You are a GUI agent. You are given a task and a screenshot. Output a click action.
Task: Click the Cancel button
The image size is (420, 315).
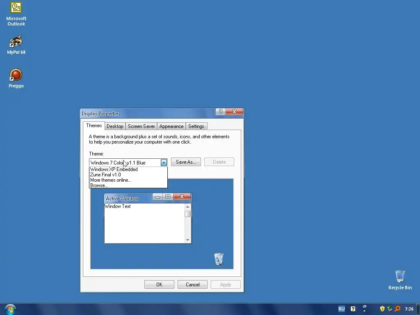pyautogui.click(x=192, y=285)
